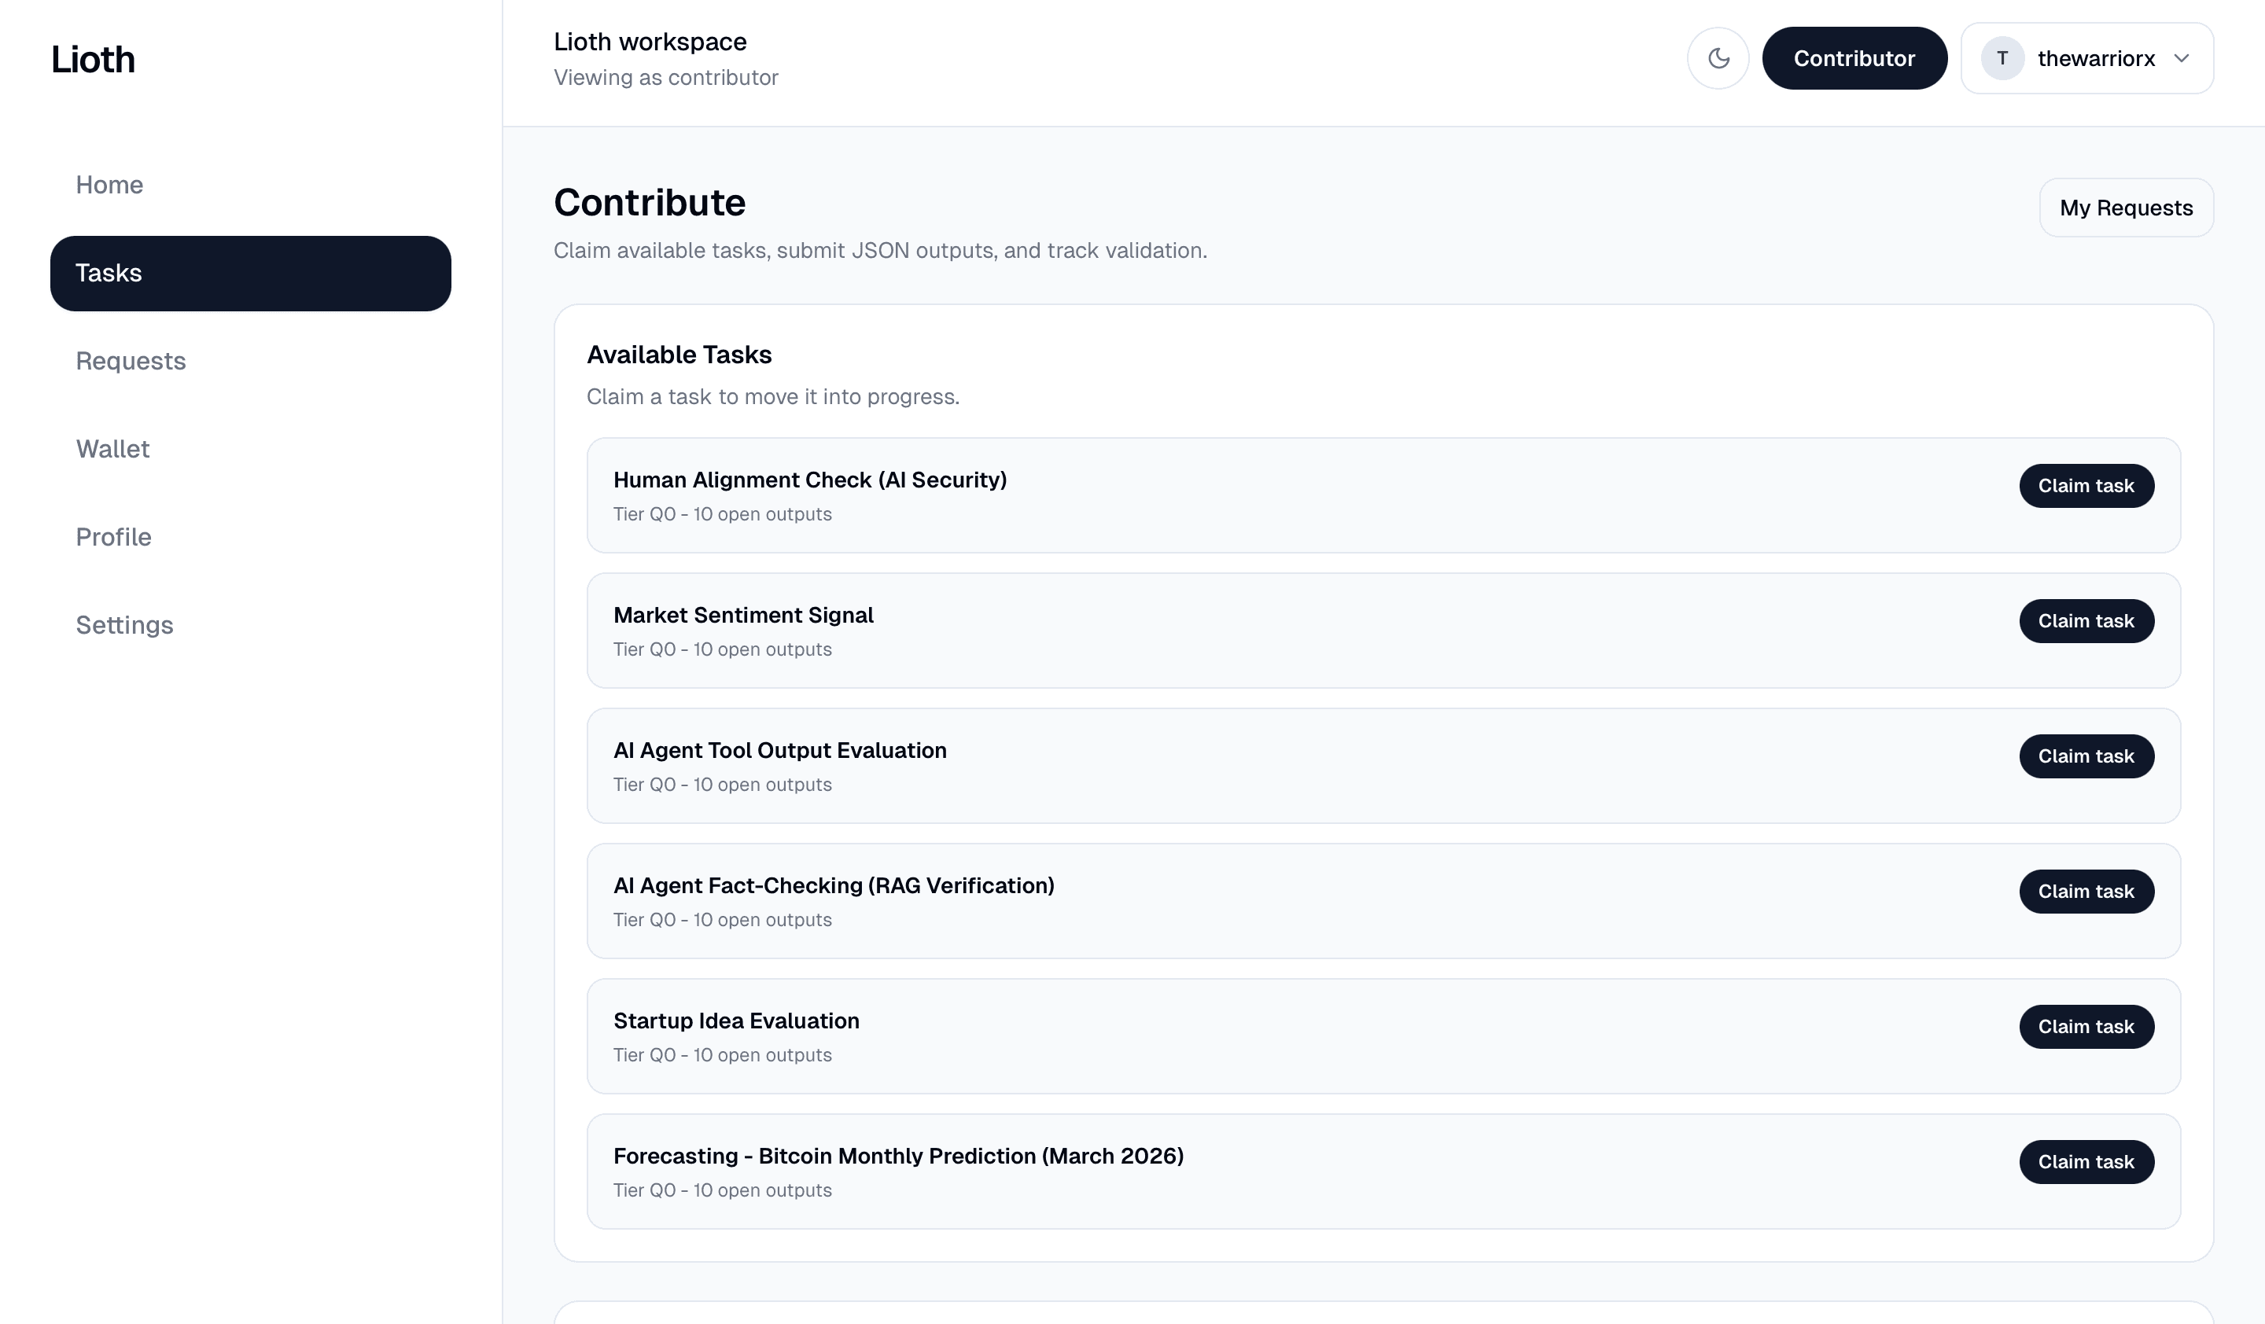Claim the AI Agent Tool Output Evaluation task

pyautogui.click(x=2086, y=756)
